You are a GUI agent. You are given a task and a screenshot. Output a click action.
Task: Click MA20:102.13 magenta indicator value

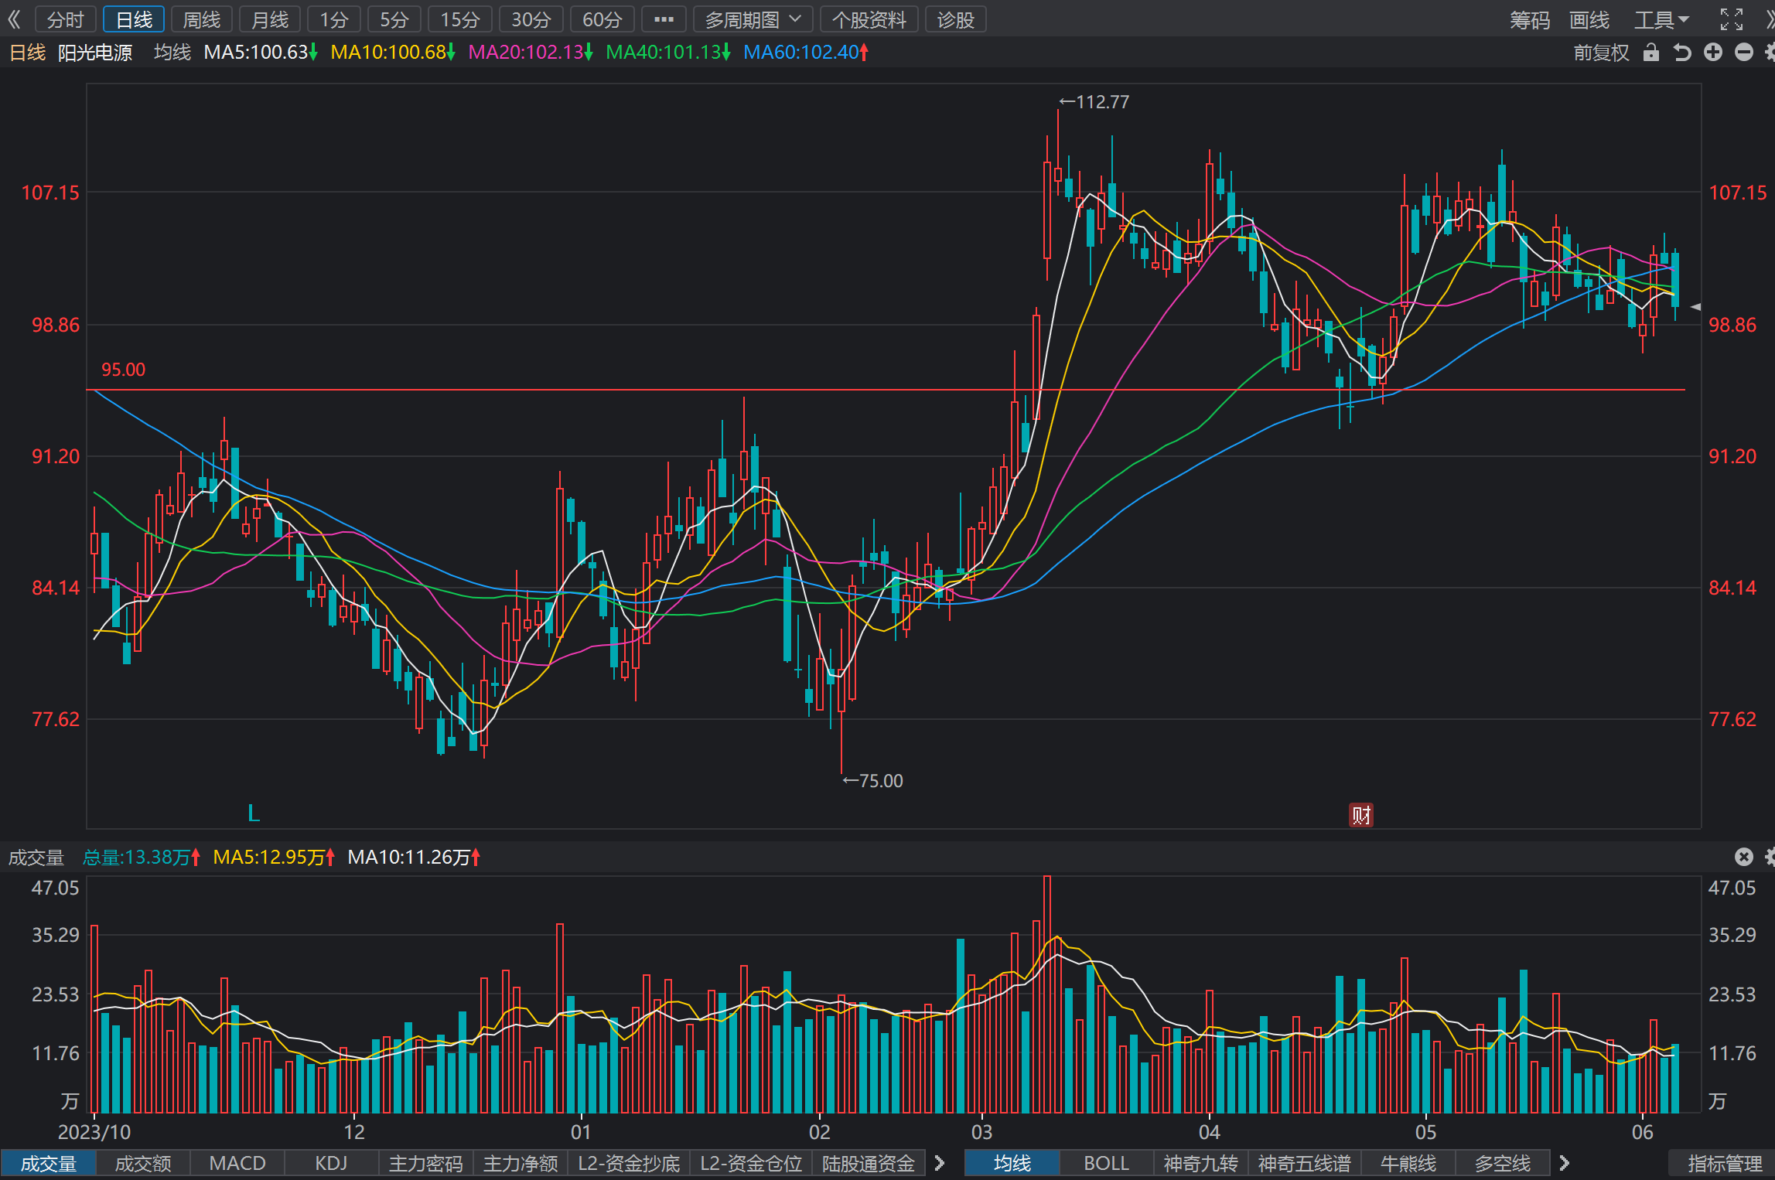531,53
